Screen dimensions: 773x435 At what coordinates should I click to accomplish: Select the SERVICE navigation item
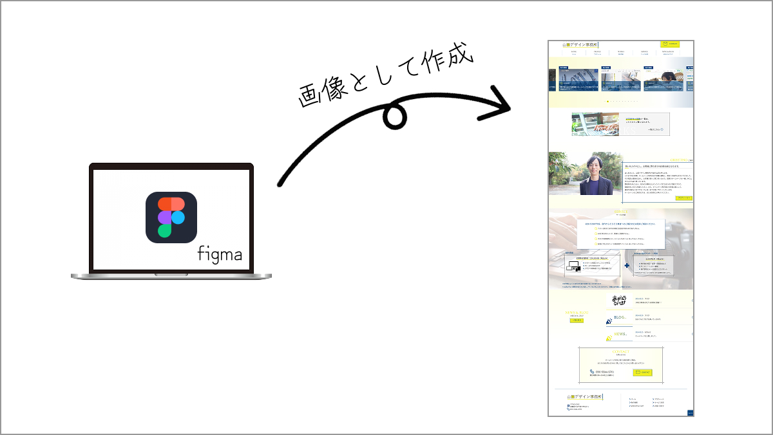pyautogui.click(x=644, y=53)
